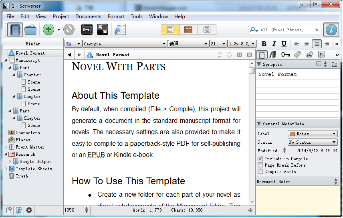343x218 pixels.
Task: Show inspector Snapshots camera icon
Action: tap(309, 55)
